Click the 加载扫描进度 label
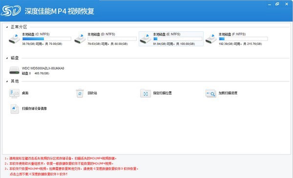 228,93
